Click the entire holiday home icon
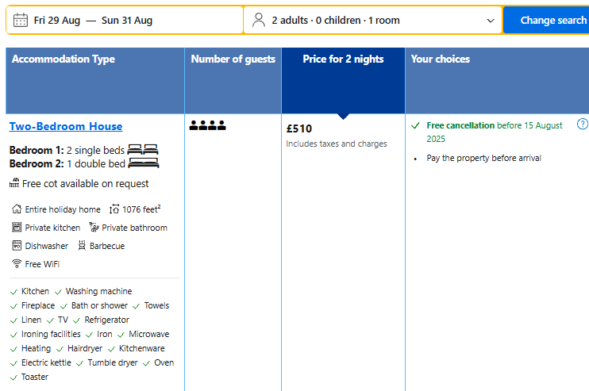The image size is (589, 391). [x=17, y=209]
